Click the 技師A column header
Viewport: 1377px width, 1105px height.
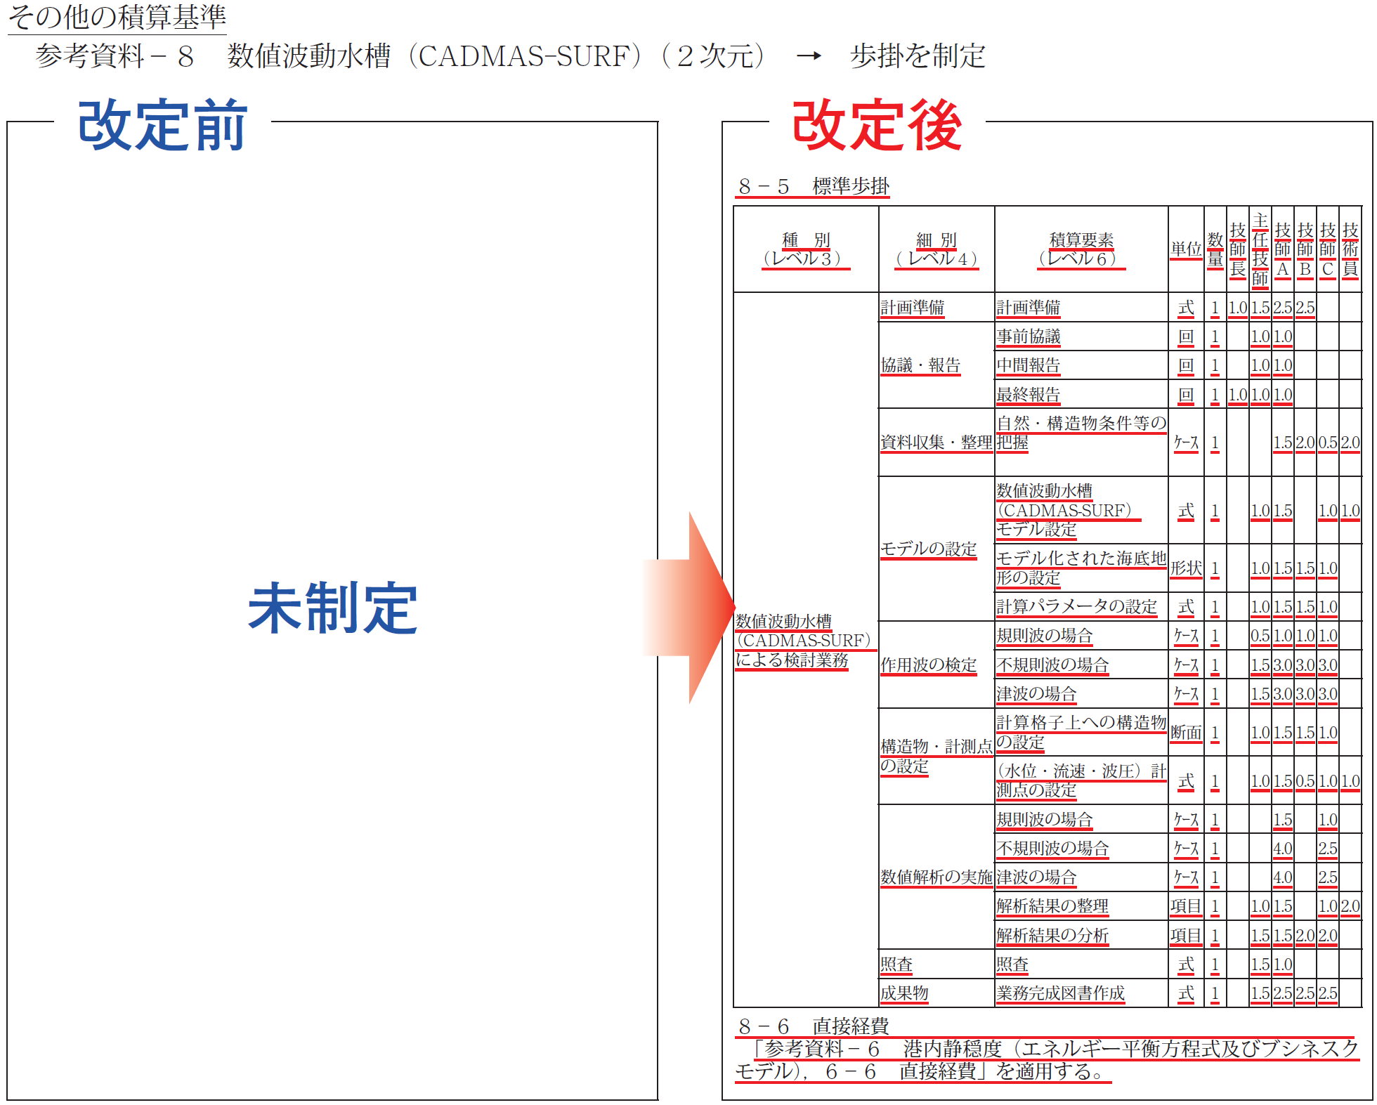tap(1283, 250)
